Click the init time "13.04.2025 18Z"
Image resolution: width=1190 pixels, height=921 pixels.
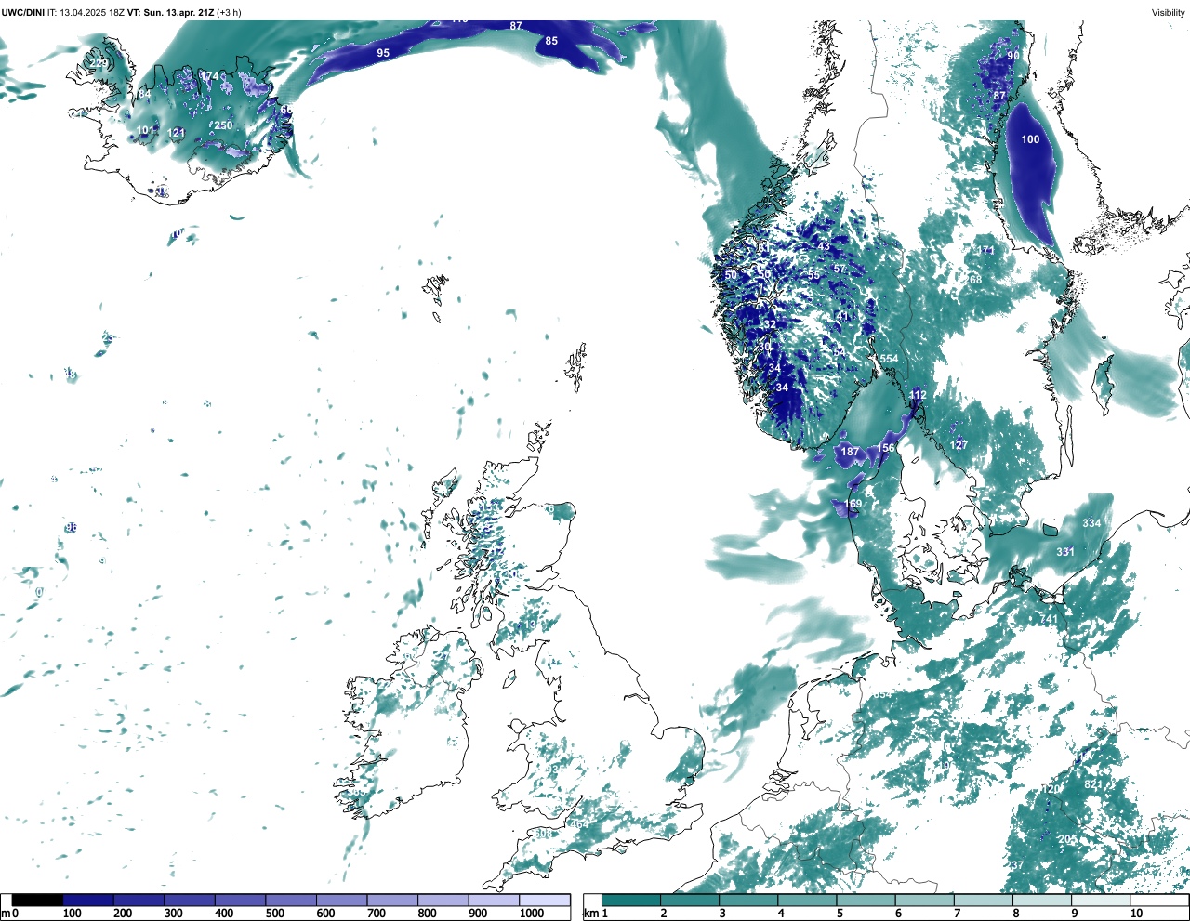click(x=92, y=12)
